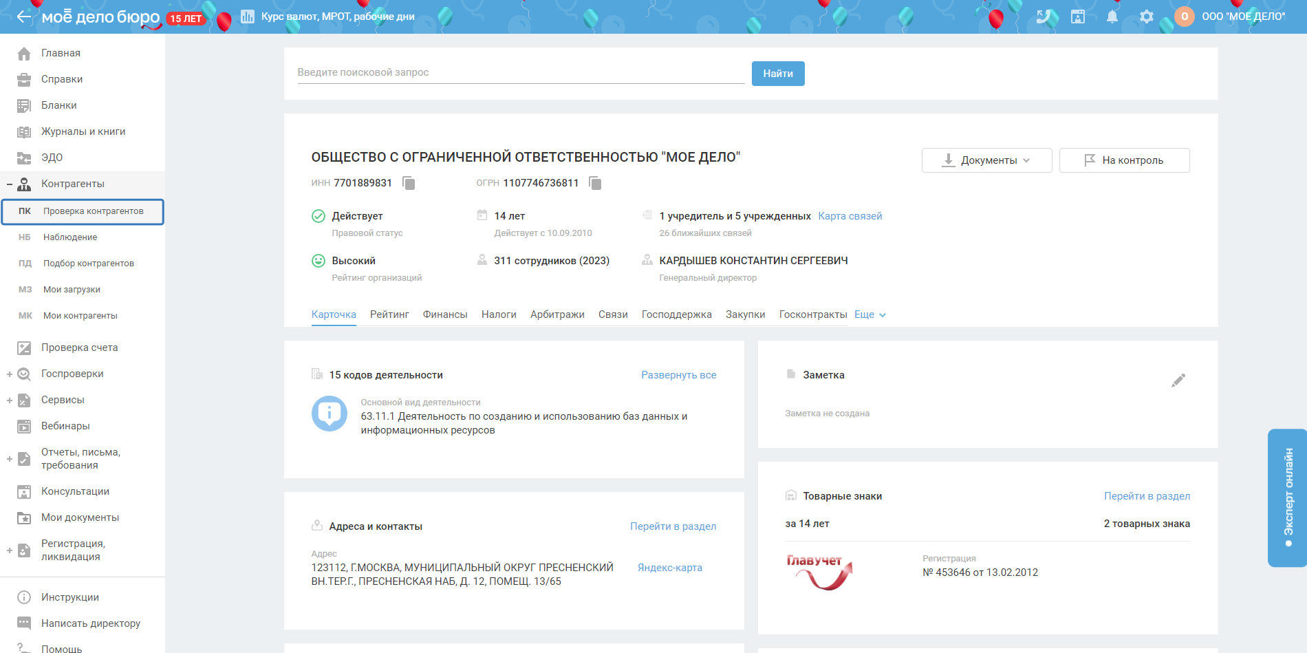Switch to the Рейтинг tab
Image resolution: width=1307 pixels, height=653 pixels.
[389, 314]
